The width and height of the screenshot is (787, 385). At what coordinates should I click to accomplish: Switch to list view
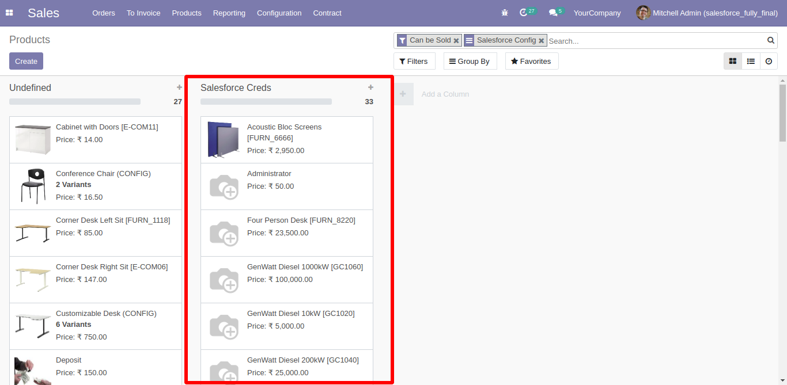tap(751, 61)
